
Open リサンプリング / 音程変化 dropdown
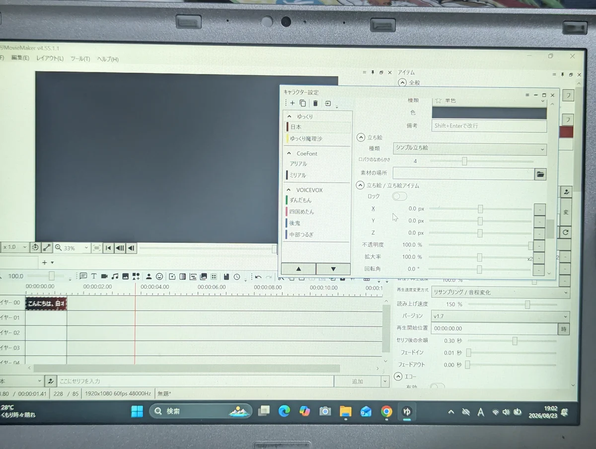[x=500, y=293]
